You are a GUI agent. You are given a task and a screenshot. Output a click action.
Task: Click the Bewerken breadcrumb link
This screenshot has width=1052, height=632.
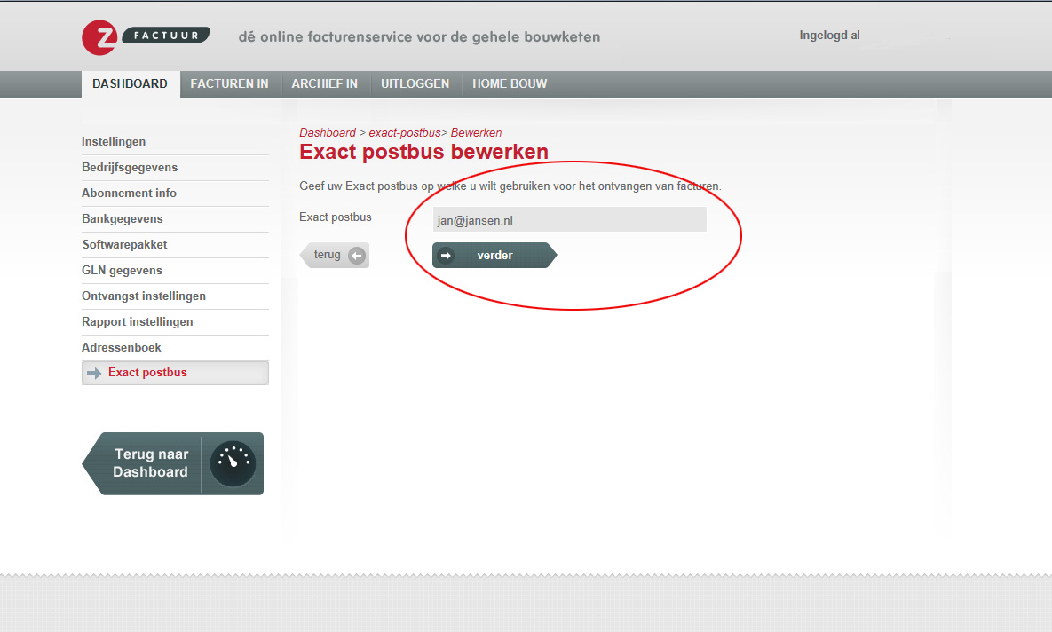[477, 133]
